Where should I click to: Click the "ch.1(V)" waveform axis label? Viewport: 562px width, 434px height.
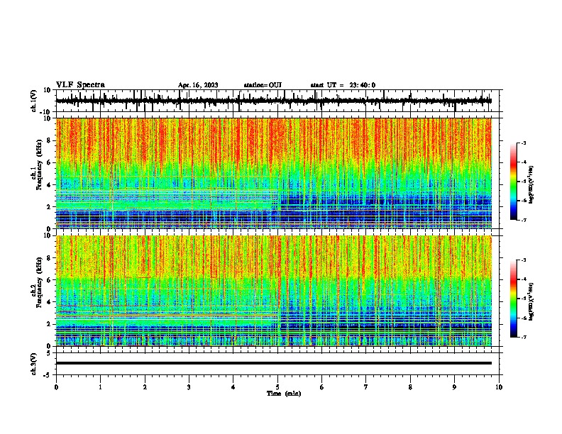pos(33,101)
